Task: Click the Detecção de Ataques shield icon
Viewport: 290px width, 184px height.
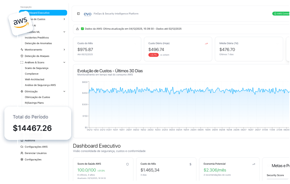Action: click(22, 56)
